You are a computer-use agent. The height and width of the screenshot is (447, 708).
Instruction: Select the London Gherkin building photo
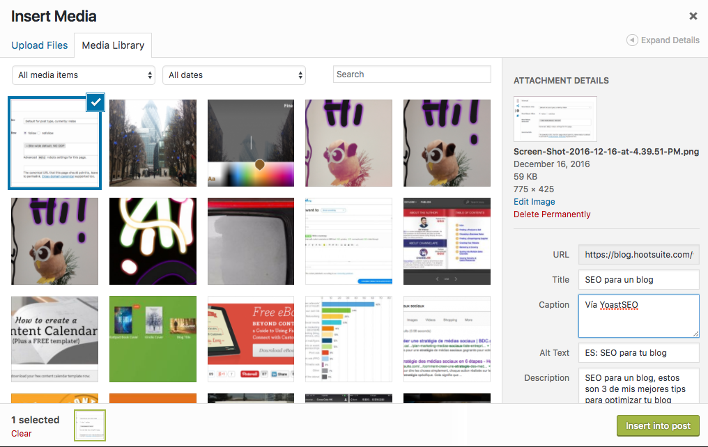tap(153, 143)
